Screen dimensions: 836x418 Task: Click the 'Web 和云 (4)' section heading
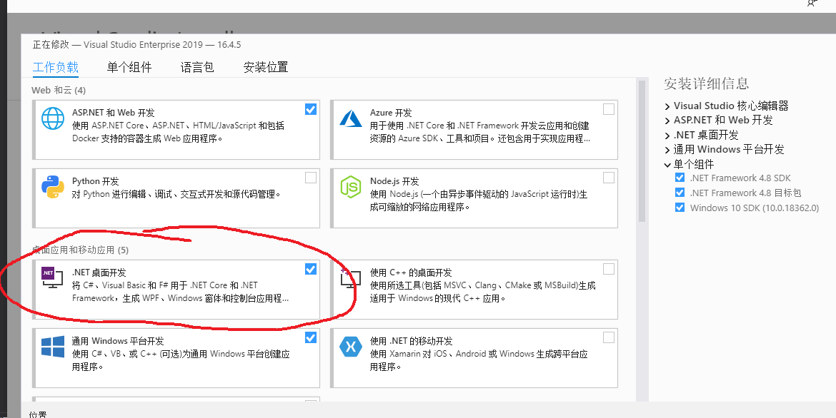point(59,91)
